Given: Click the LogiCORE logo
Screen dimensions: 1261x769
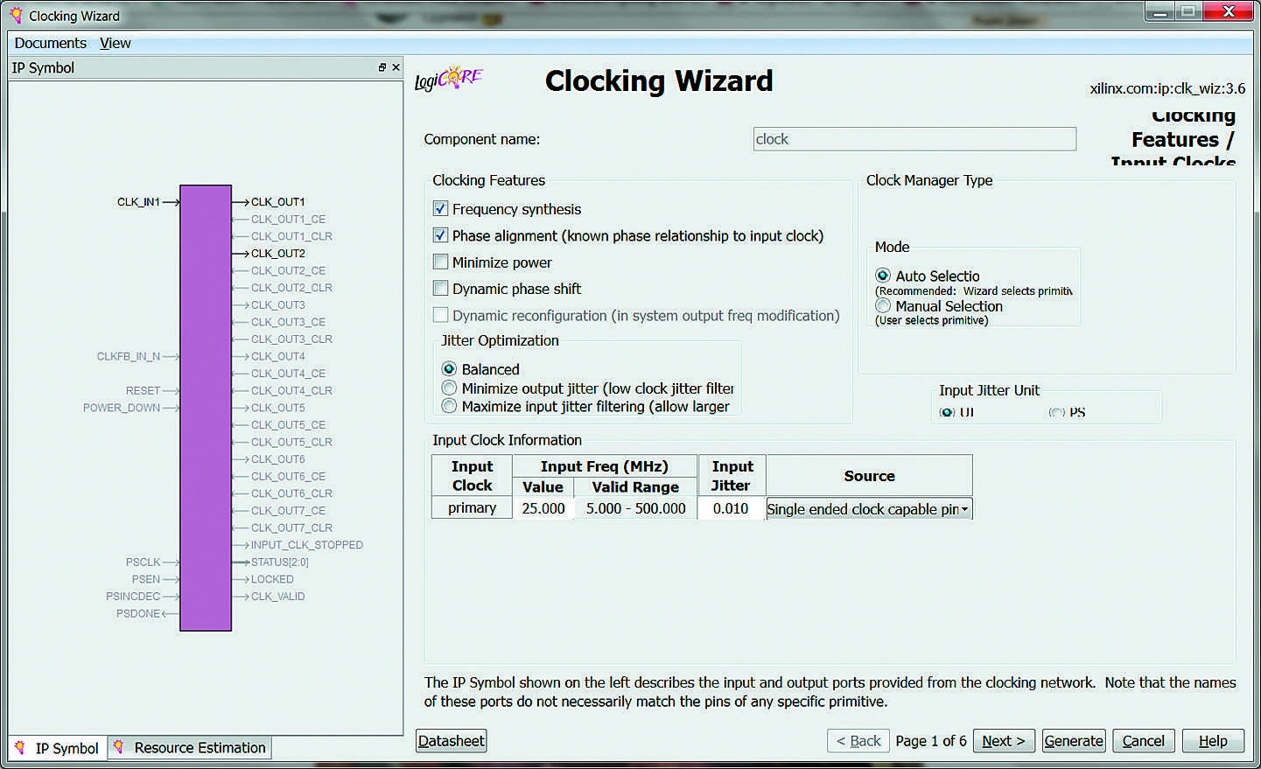Looking at the screenshot, I should (x=449, y=80).
